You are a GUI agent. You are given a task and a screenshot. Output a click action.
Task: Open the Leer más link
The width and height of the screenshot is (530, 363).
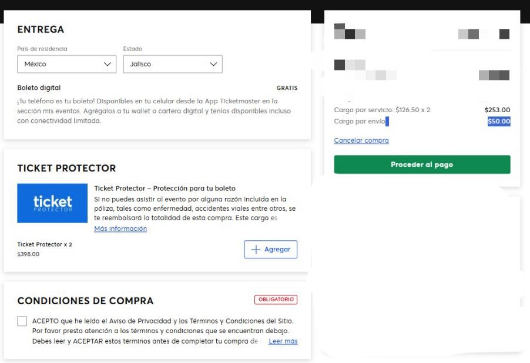[283, 341]
